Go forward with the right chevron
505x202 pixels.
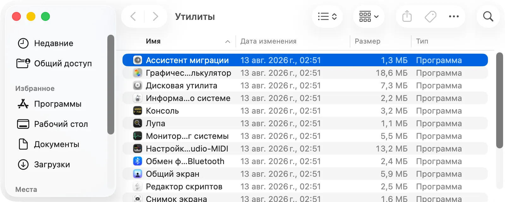click(155, 16)
